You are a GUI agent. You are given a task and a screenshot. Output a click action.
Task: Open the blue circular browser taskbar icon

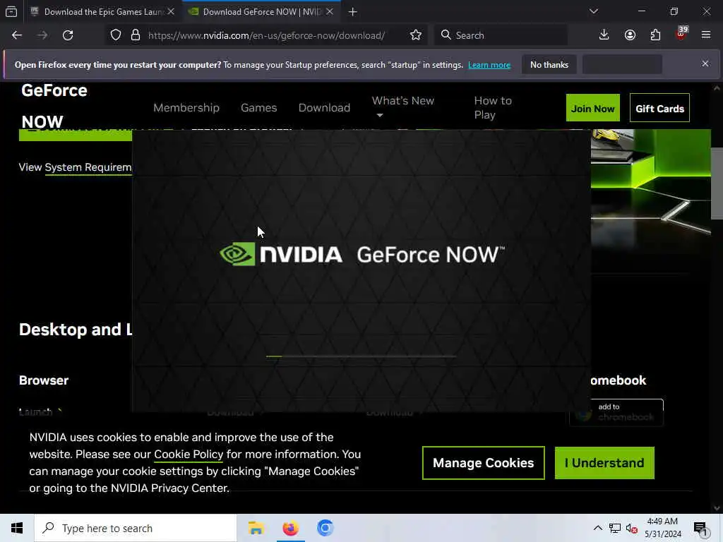click(x=325, y=528)
